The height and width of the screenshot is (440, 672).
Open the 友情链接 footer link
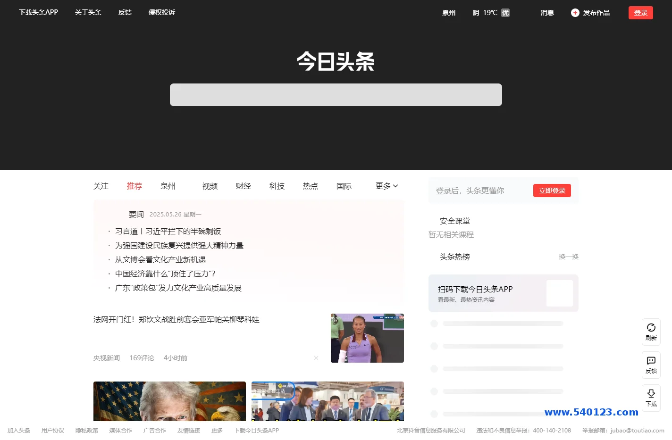tap(189, 431)
